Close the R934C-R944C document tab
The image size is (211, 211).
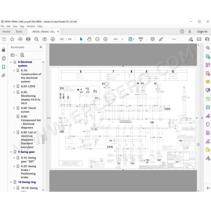tap(58, 31)
